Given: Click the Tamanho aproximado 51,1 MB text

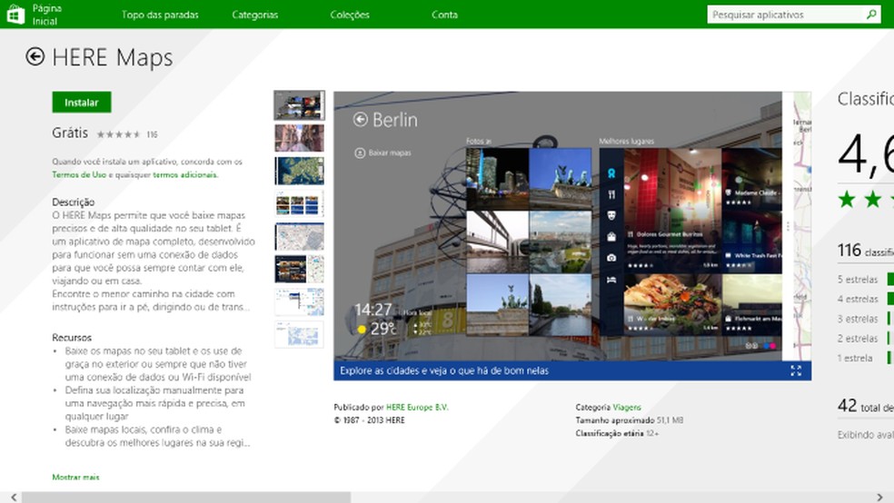Looking at the screenshot, I should (x=630, y=420).
